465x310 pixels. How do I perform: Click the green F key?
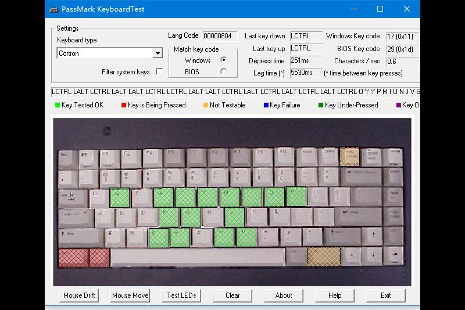169,218
